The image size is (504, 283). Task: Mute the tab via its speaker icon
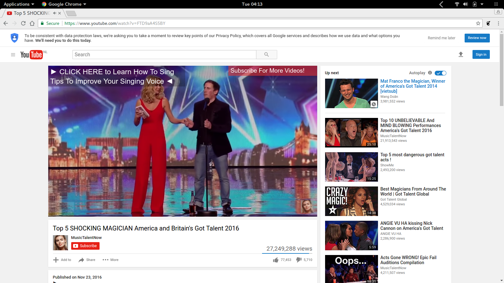[x=54, y=13]
